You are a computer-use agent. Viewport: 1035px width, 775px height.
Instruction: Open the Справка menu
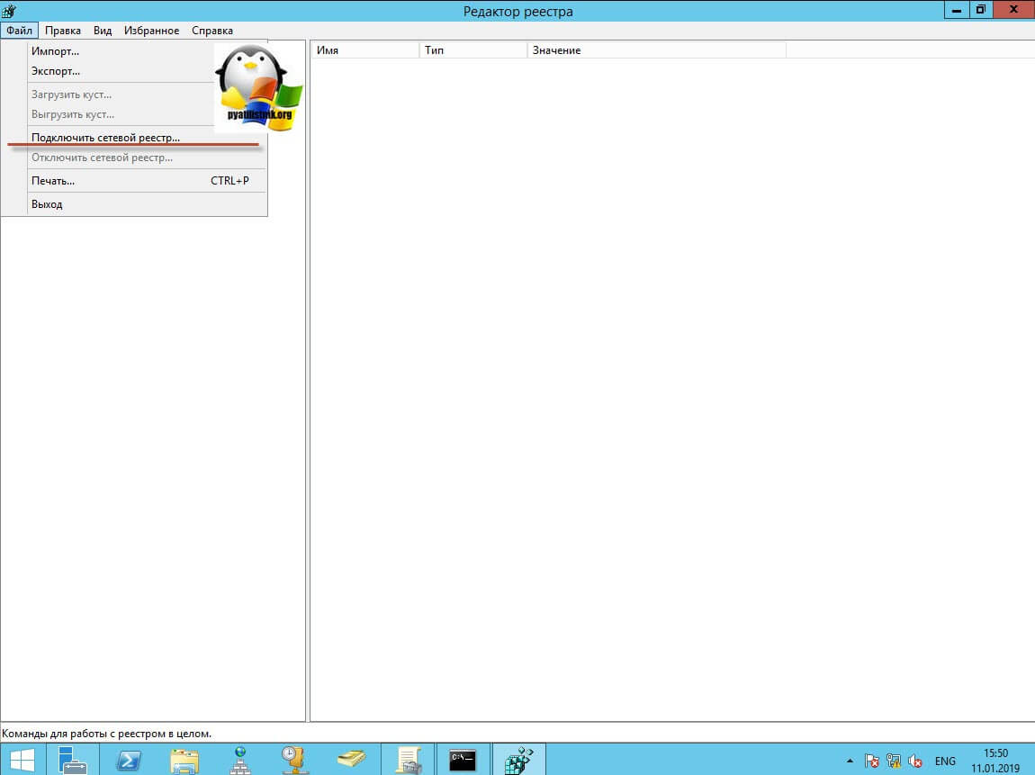point(212,31)
